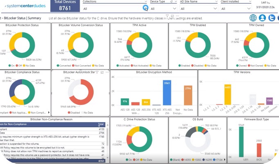Click the chevron beside the AD Site Name header
The image size is (279, 164).
(x=216, y=1)
